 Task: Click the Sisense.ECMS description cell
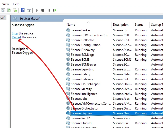[122, 60]
